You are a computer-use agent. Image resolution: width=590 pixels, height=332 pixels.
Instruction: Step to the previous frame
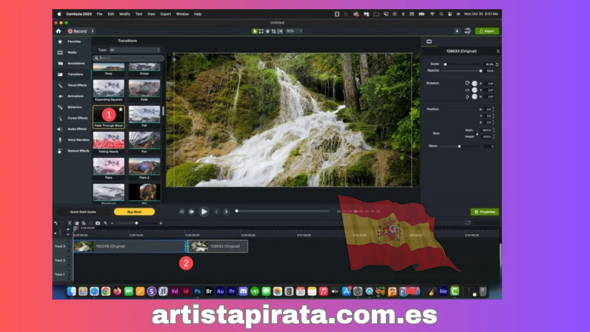click(x=182, y=212)
